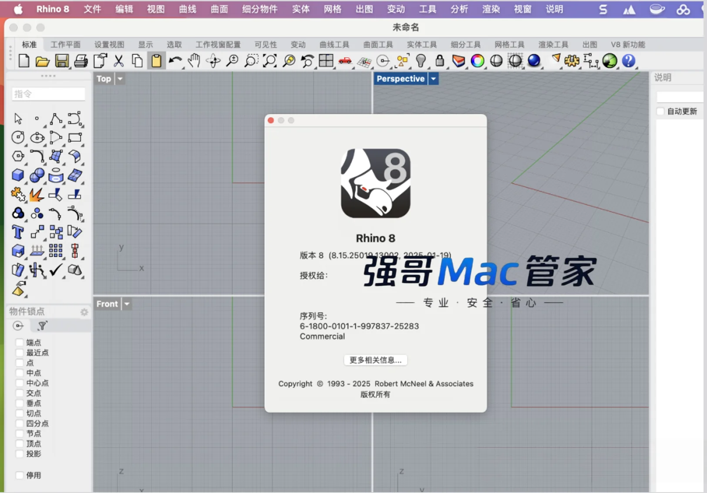
Task: Open the color wheel icon
Action: pyautogui.click(x=478, y=61)
